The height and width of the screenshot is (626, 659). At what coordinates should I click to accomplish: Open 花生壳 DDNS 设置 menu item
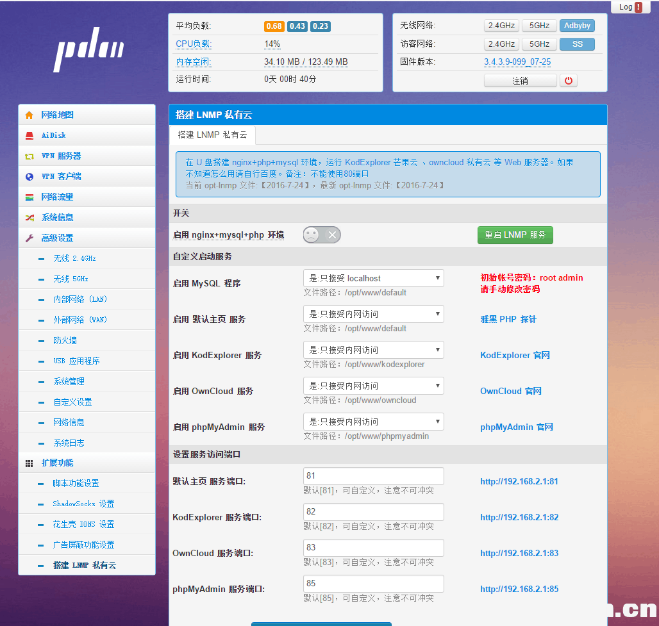coord(87,524)
